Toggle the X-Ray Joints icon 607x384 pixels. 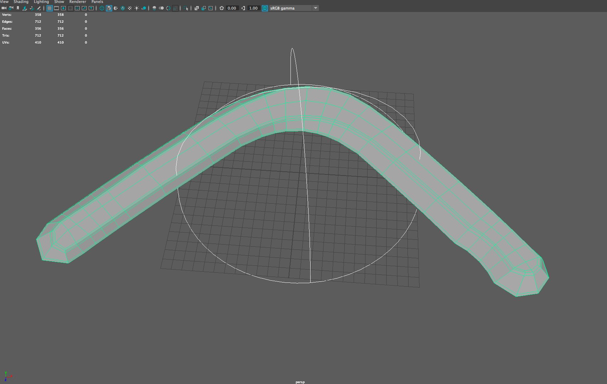[x=211, y=8]
